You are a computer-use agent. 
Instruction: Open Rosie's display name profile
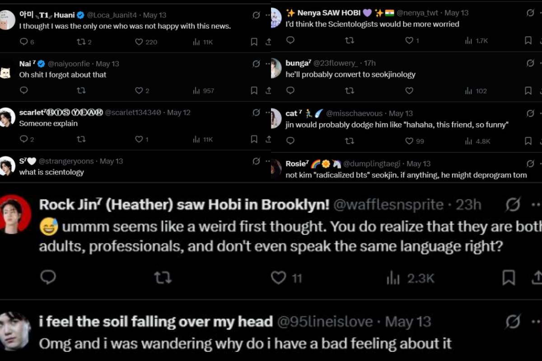point(297,164)
